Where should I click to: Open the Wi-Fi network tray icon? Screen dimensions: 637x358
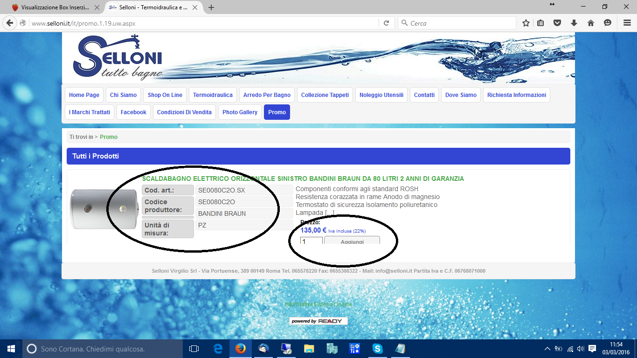(x=569, y=349)
